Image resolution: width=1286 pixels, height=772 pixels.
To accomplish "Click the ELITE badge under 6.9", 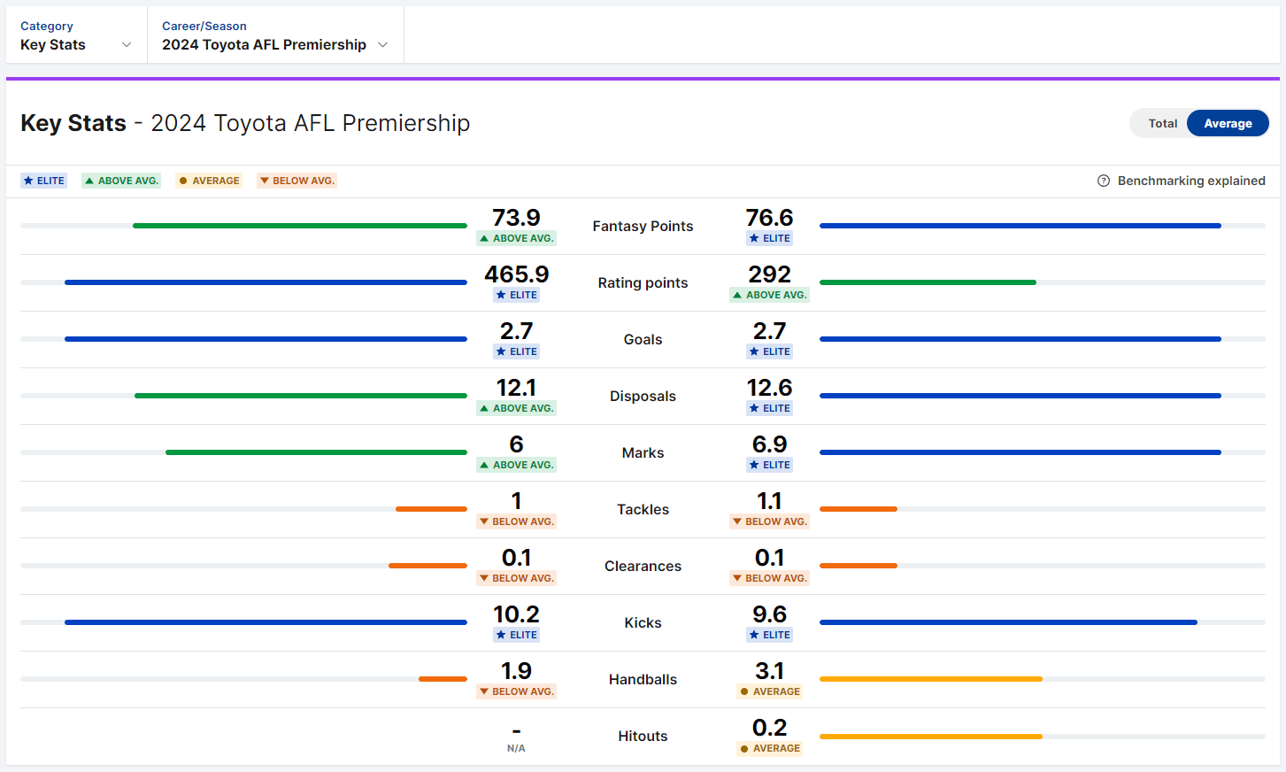I will click(x=769, y=465).
